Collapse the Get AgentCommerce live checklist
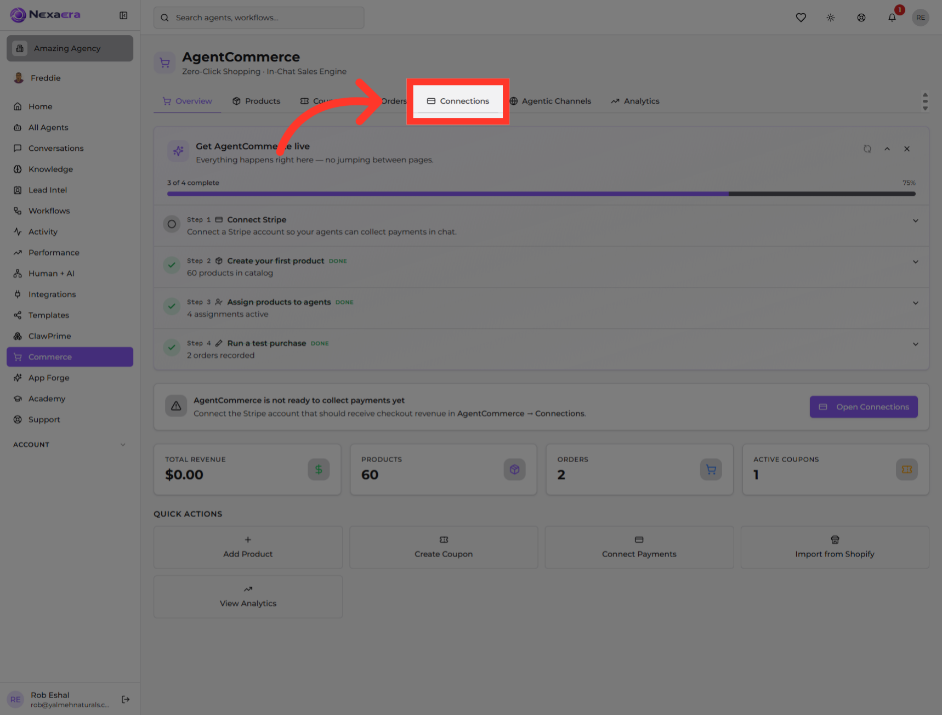Viewport: 942px width, 715px height. (x=887, y=149)
